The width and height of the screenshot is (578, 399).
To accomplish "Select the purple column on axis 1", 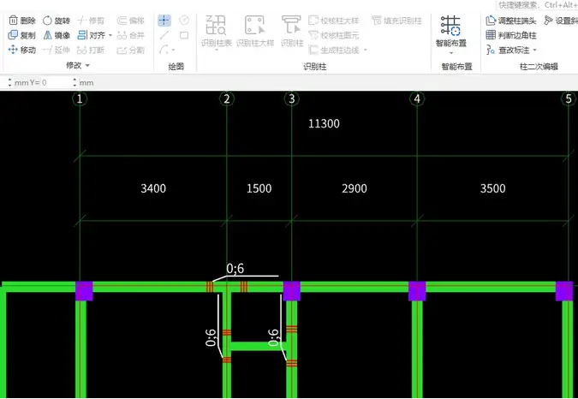I will click(84, 291).
